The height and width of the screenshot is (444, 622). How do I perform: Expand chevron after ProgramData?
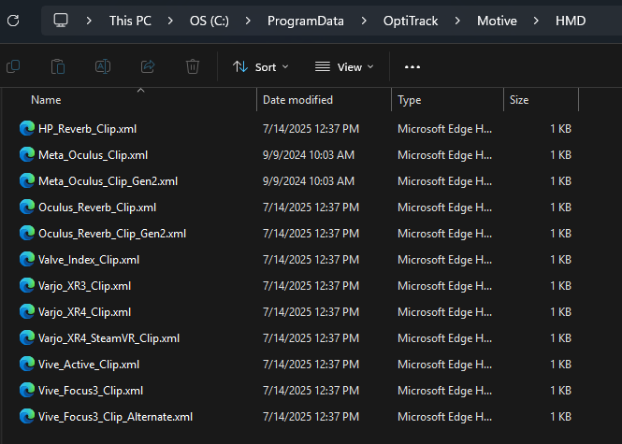[363, 21]
